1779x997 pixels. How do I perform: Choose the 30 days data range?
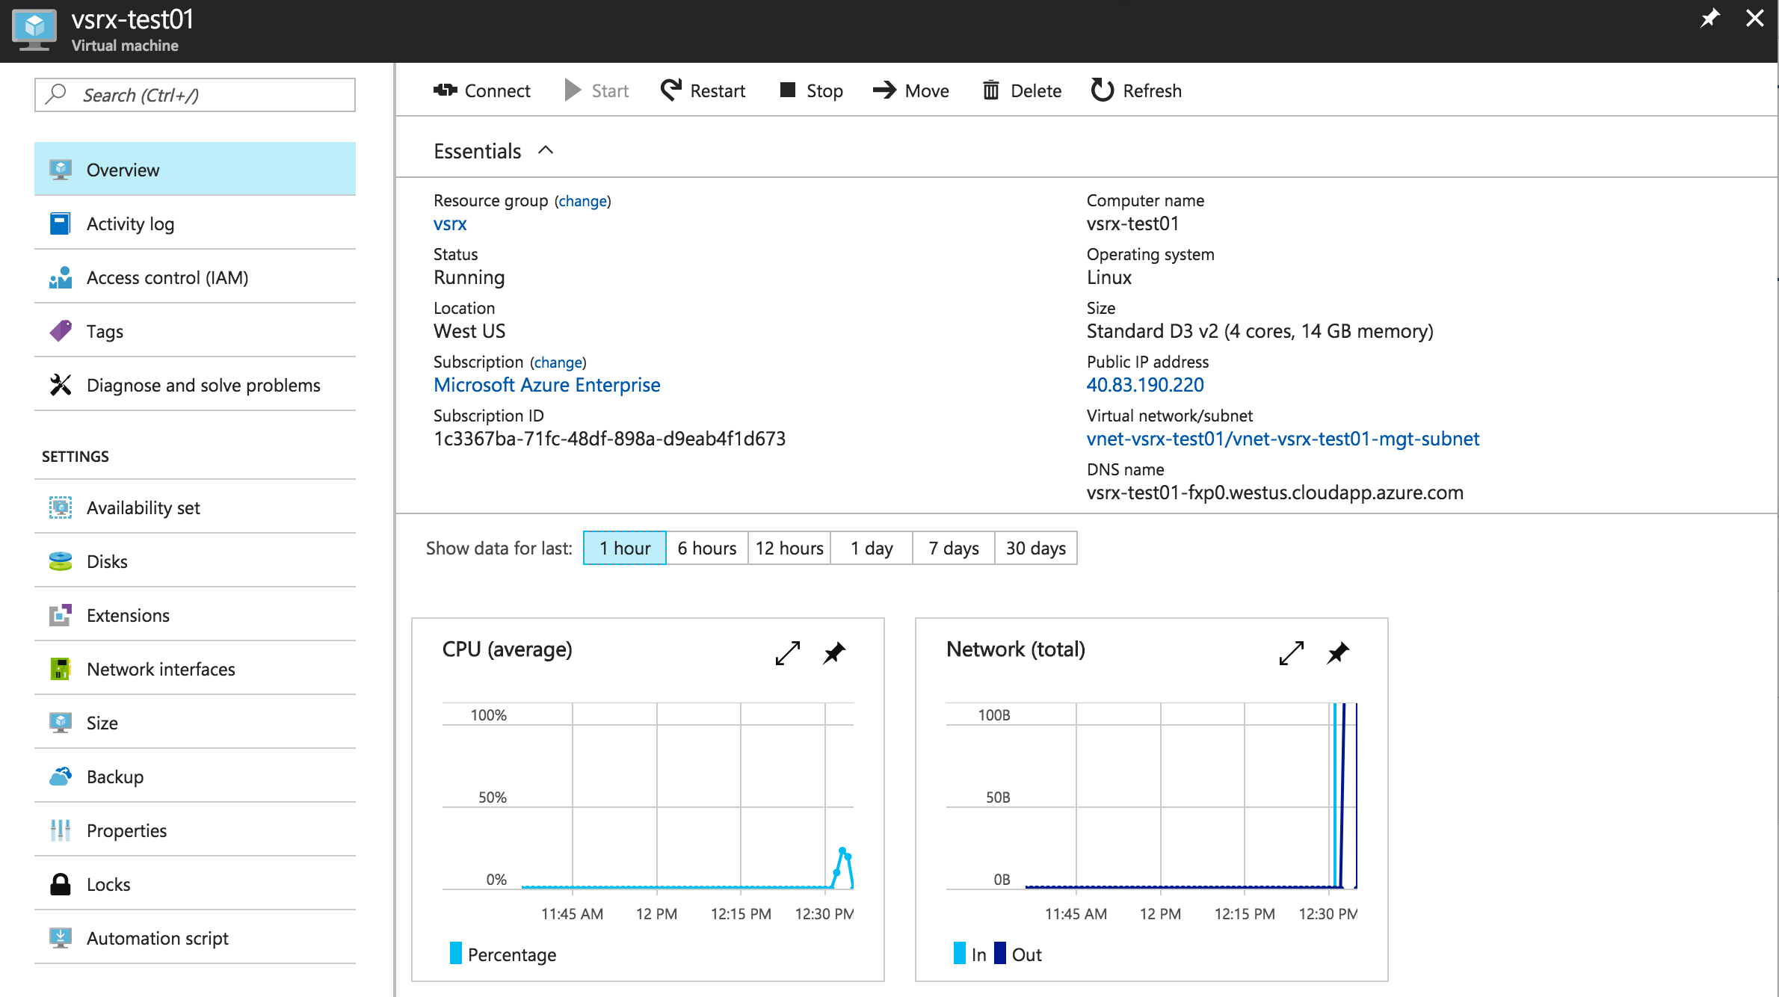1035,548
